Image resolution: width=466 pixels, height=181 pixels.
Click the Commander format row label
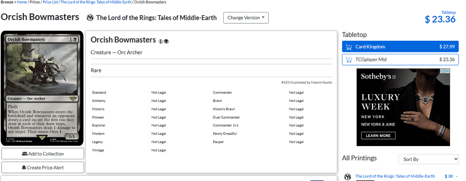(223, 93)
